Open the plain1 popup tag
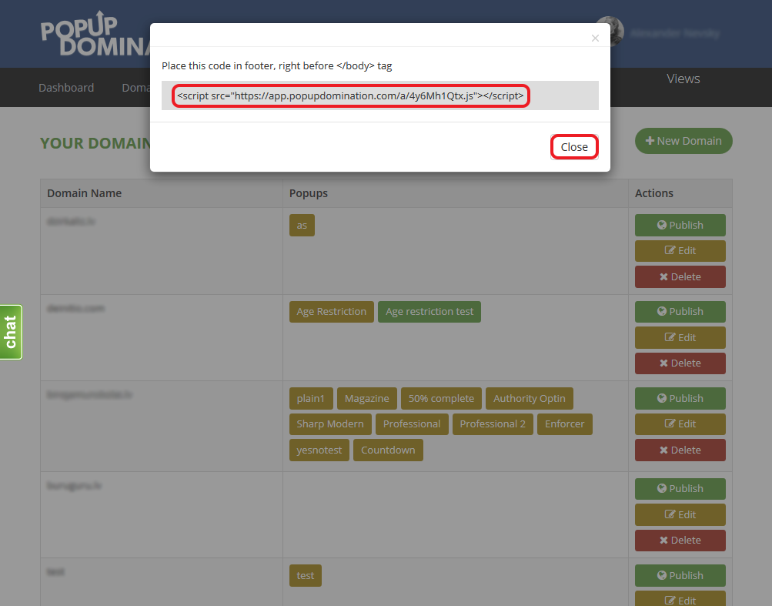 (x=311, y=399)
